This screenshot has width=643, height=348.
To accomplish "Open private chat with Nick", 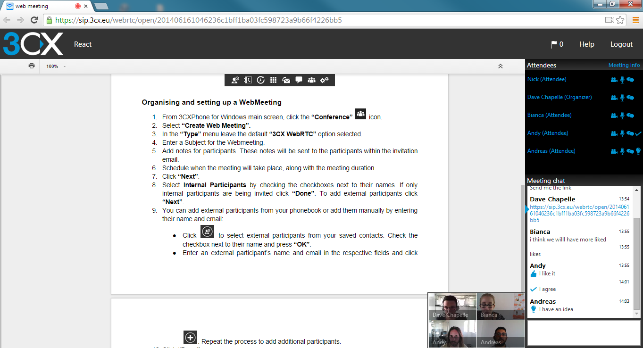I will (x=630, y=80).
